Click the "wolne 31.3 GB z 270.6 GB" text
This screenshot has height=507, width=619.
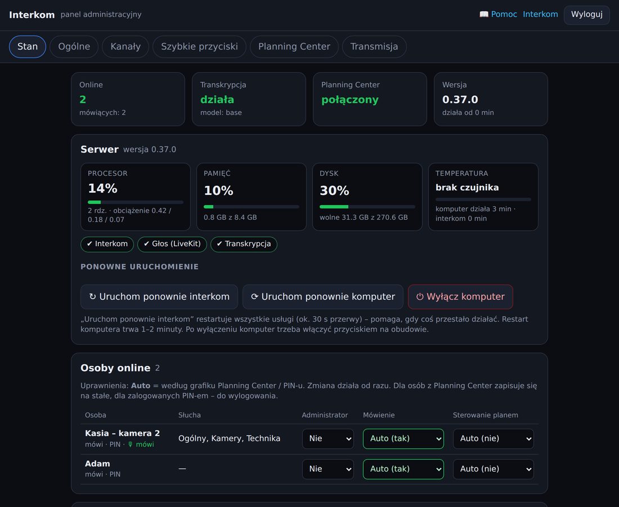click(364, 217)
